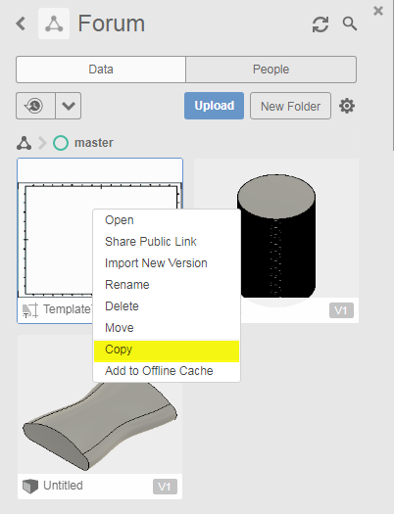
Task: Switch to the Data tab
Action: (x=101, y=70)
